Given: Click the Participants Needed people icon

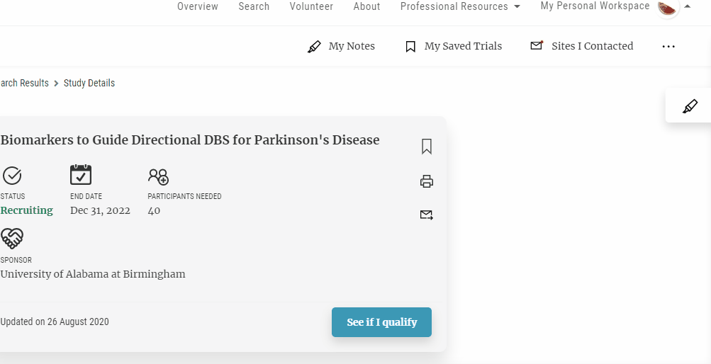Looking at the screenshot, I should pyautogui.click(x=158, y=176).
